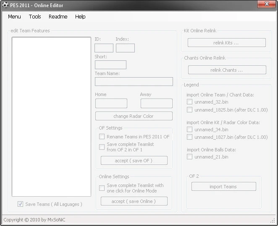The height and width of the screenshot is (226, 278).
Task: Click the import Teams button
Action: [x=224, y=187]
